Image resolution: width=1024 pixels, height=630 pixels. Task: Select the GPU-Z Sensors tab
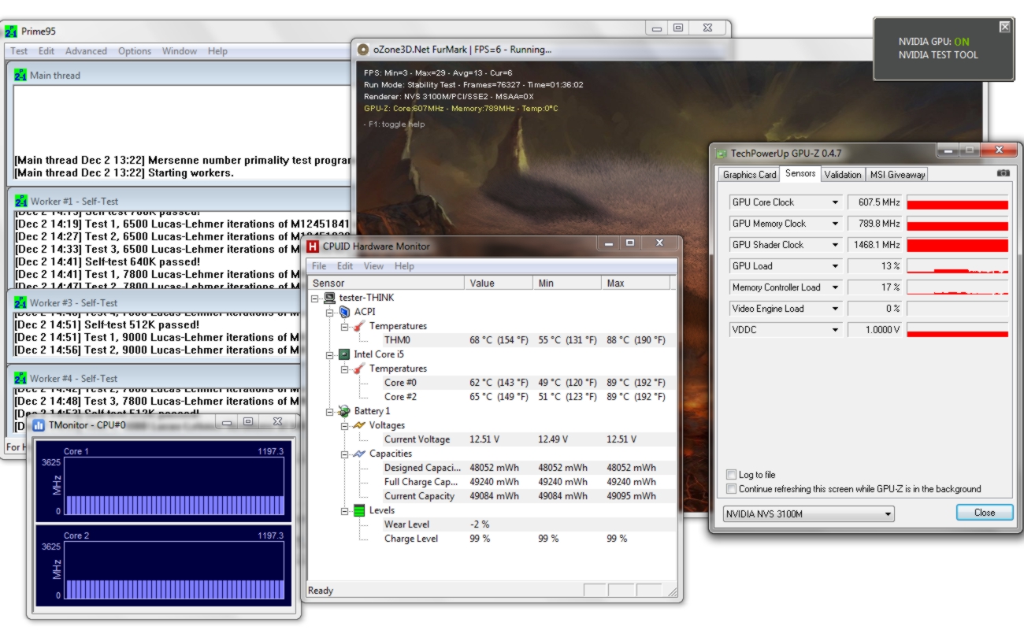[800, 173]
